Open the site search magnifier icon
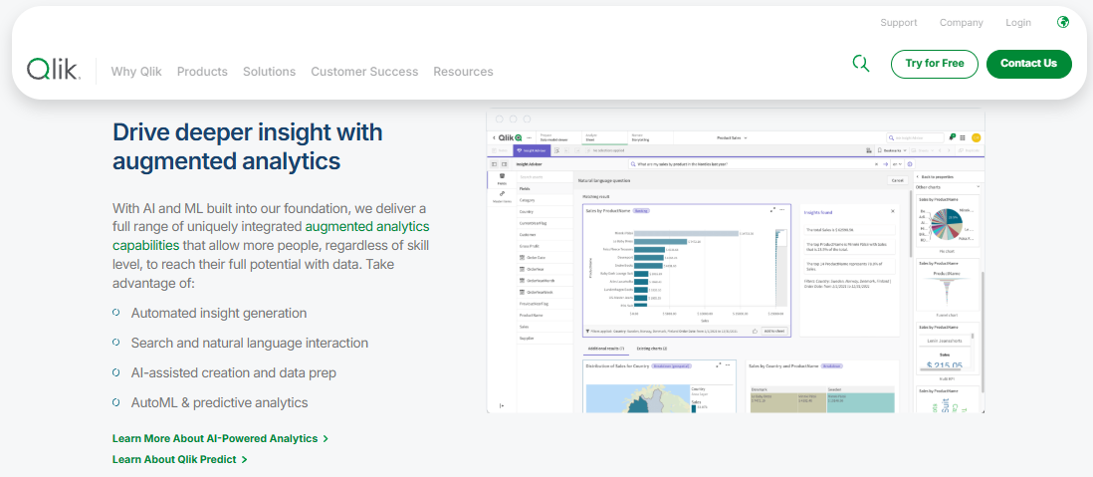 [861, 64]
